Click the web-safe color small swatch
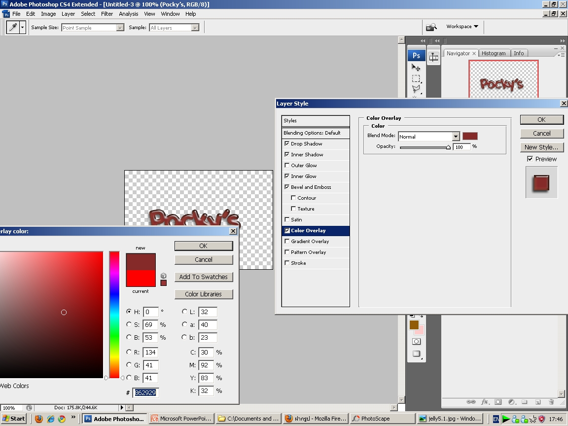This screenshot has width=568, height=426. 163,283
